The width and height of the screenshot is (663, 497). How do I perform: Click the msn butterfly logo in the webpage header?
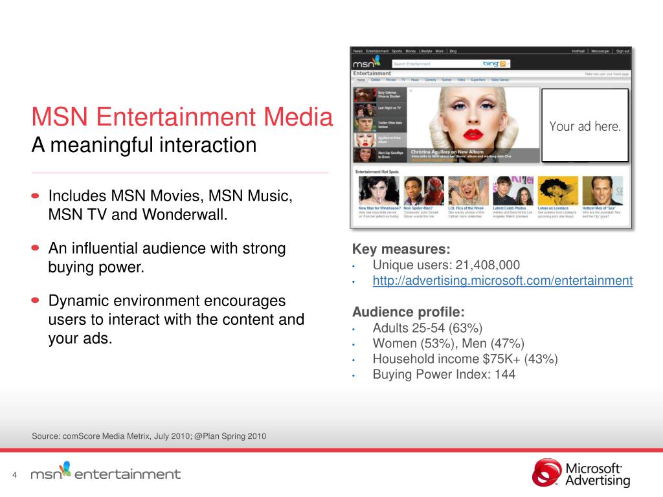pos(366,63)
